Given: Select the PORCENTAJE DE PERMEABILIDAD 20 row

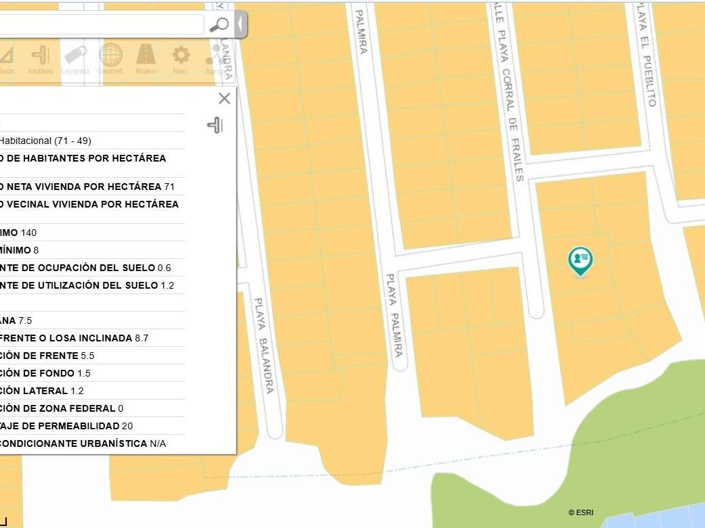Looking at the screenshot, I should [64, 426].
